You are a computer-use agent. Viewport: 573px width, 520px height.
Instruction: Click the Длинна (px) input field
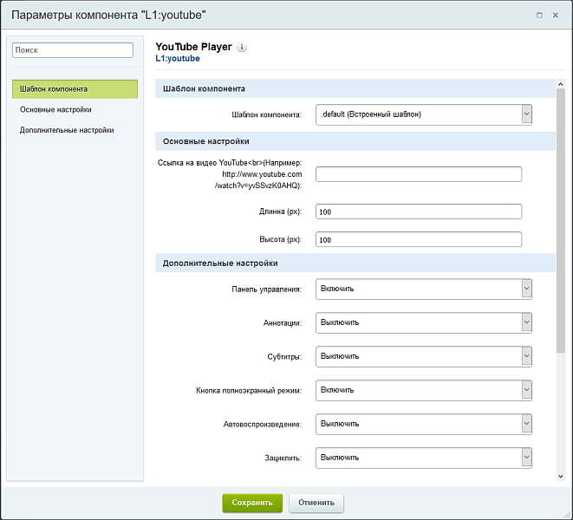[418, 211]
